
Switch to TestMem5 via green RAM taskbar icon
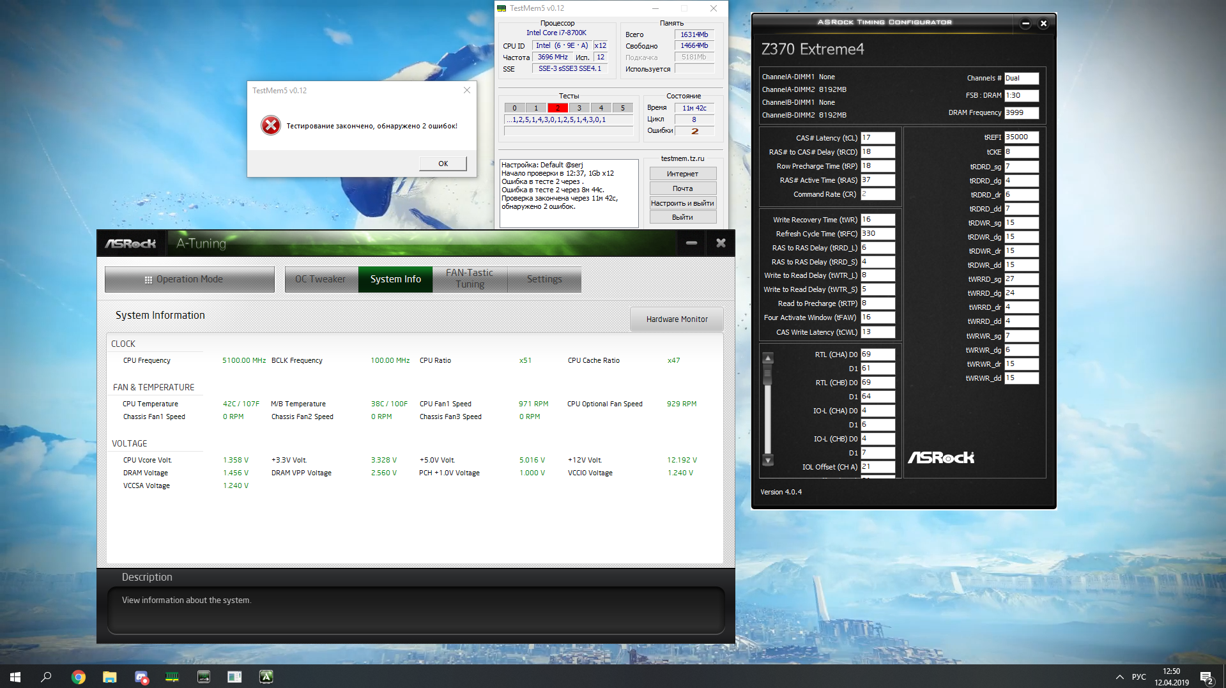pyautogui.click(x=172, y=677)
